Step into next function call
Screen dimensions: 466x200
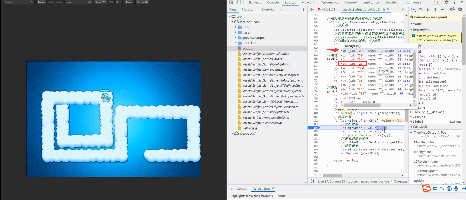(x=428, y=10)
